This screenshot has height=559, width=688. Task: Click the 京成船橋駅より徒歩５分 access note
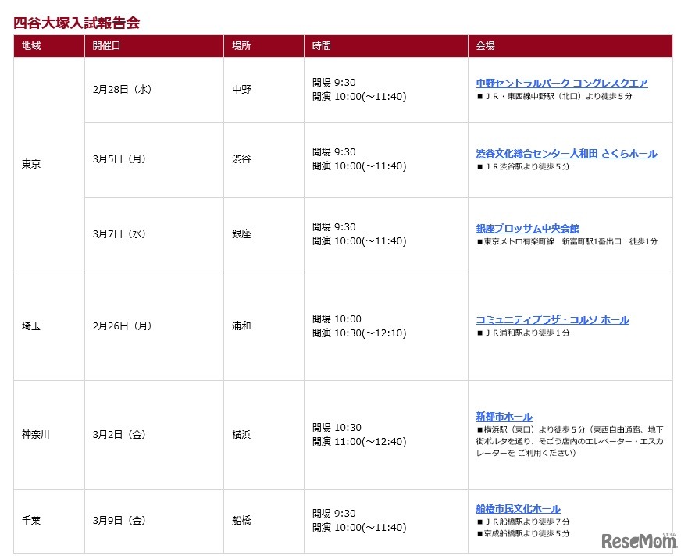(523, 533)
